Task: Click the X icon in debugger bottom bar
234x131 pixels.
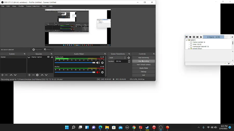Action: (229, 64)
